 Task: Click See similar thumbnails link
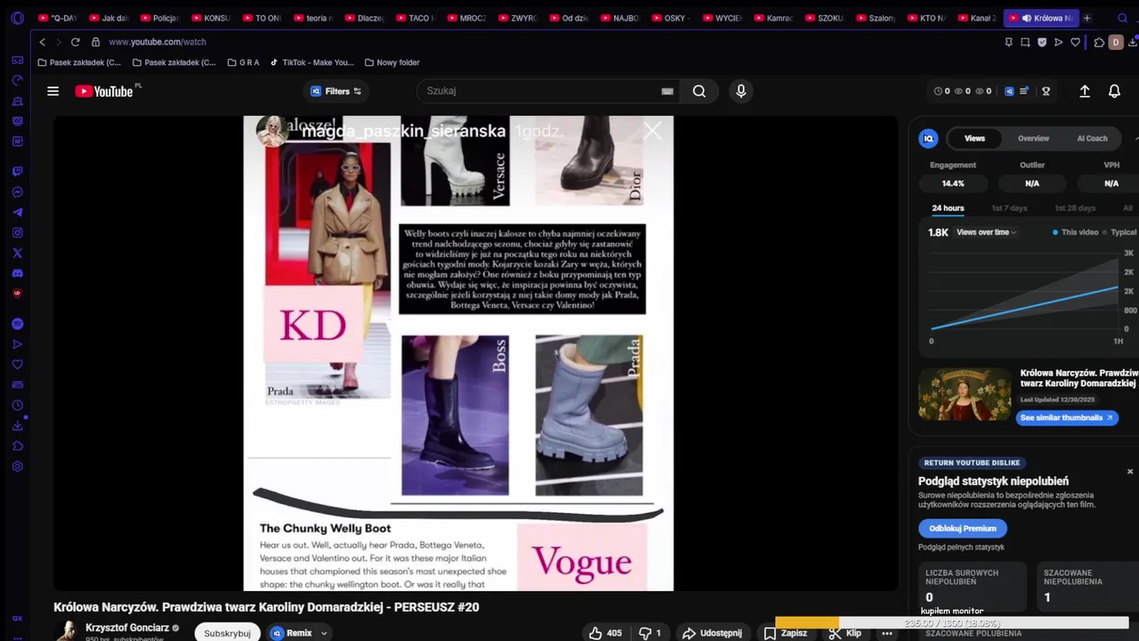pyautogui.click(x=1067, y=418)
